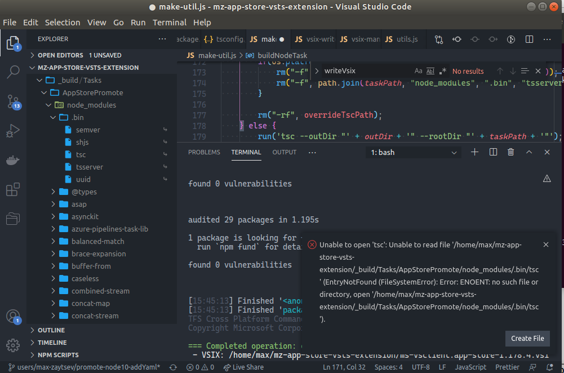This screenshot has height=373, width=564.
Task: Toggle match case in the find widget
Action: (x=419, y=70)
